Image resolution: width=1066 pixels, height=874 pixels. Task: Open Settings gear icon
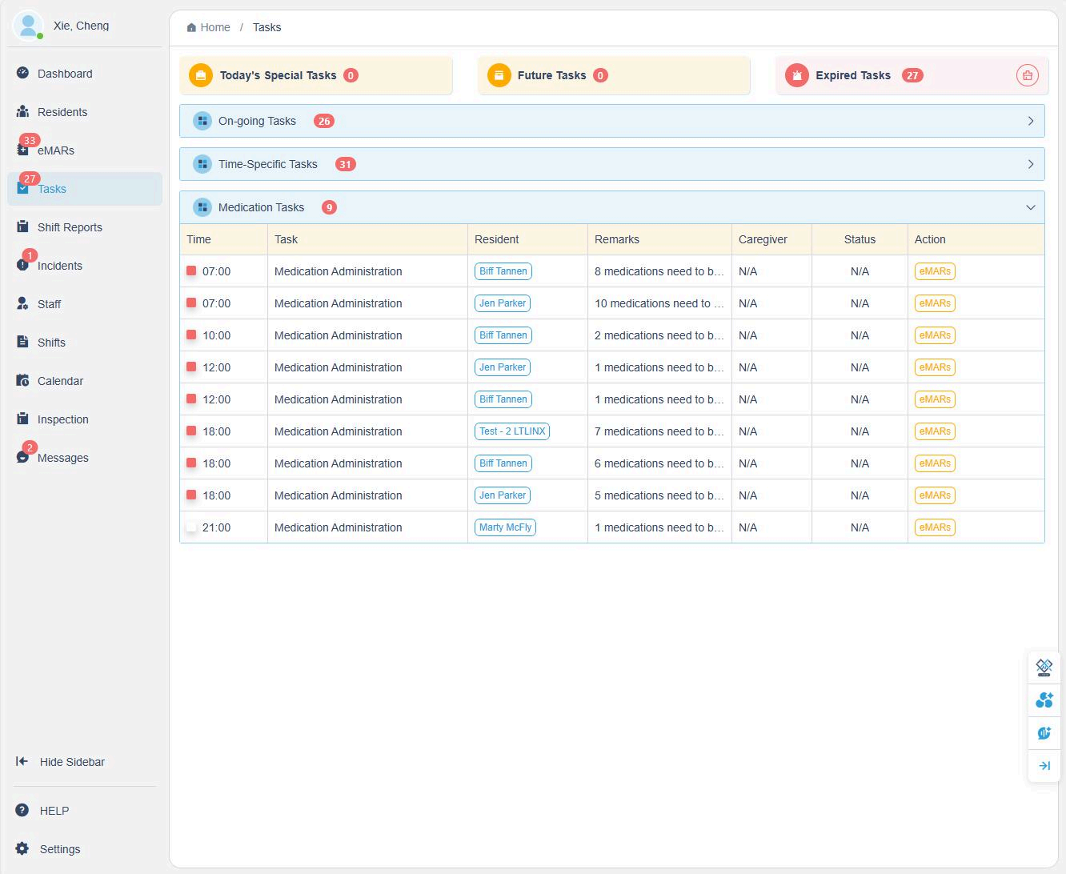pyautogui.click(x=22, y=848)
